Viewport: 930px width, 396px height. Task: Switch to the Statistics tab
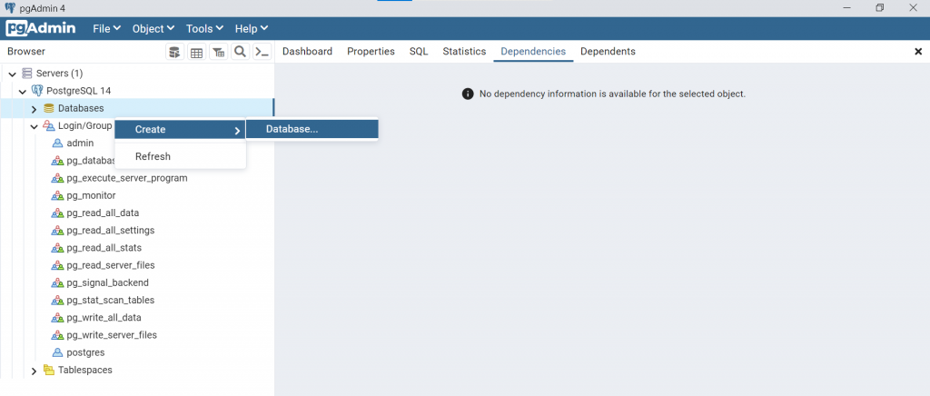464,52
